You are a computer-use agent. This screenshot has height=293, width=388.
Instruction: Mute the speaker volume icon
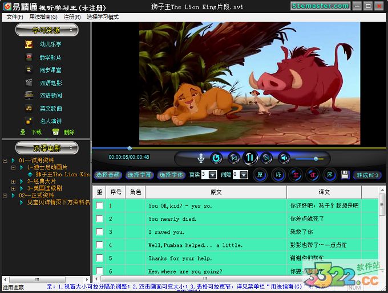(284, 158)
